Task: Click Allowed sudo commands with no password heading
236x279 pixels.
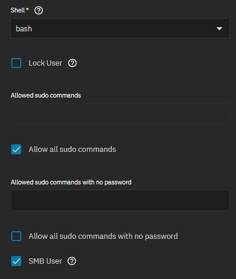Action: point(71,182)
